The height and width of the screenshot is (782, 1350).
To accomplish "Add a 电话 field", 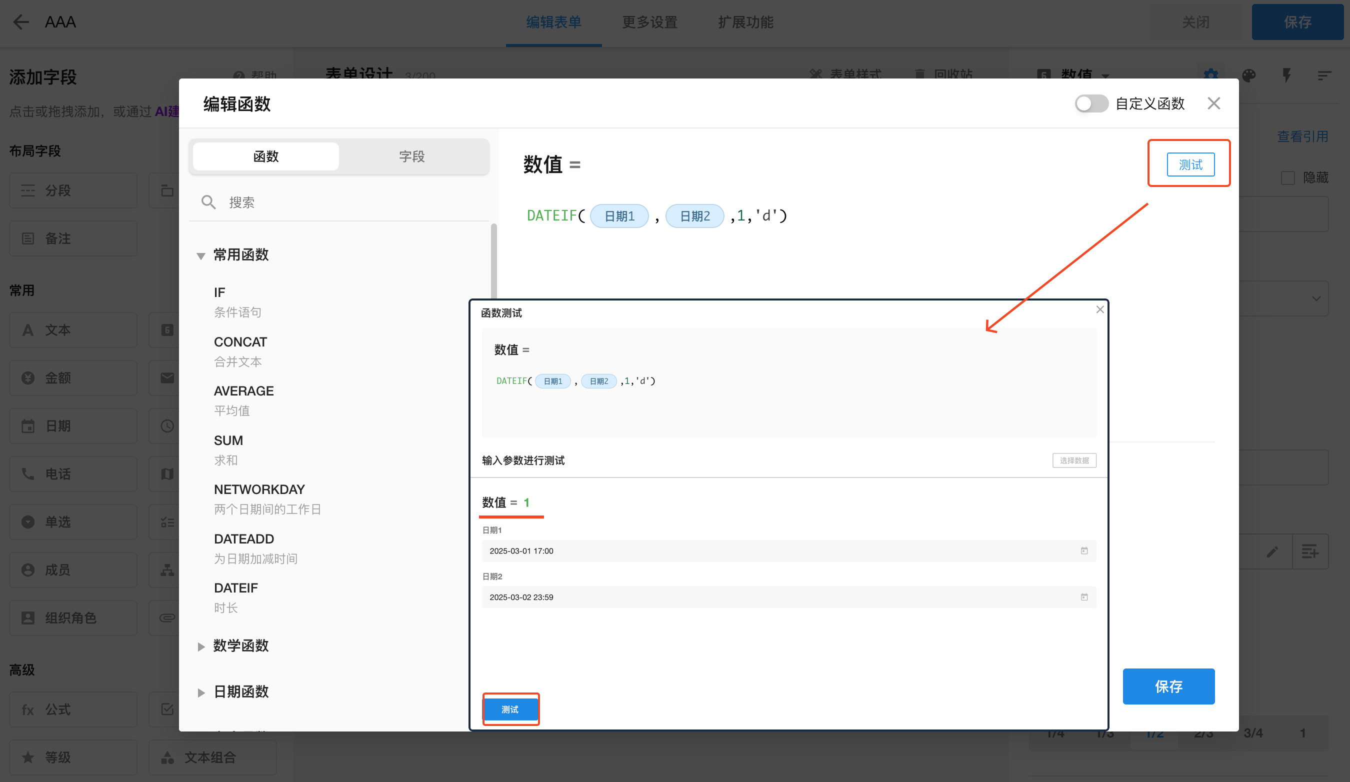I will 73,473.
